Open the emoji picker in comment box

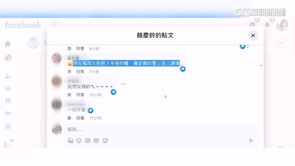[x=79, y=140]
